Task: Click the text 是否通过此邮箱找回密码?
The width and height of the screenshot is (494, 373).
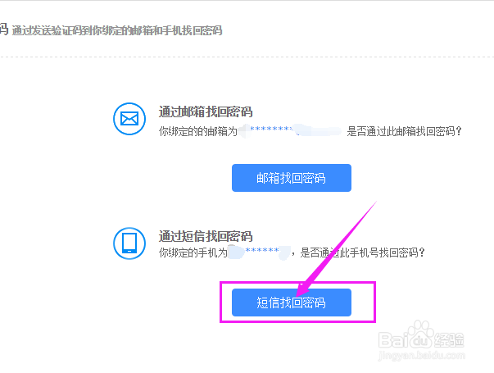Action: tap(404, 131)
